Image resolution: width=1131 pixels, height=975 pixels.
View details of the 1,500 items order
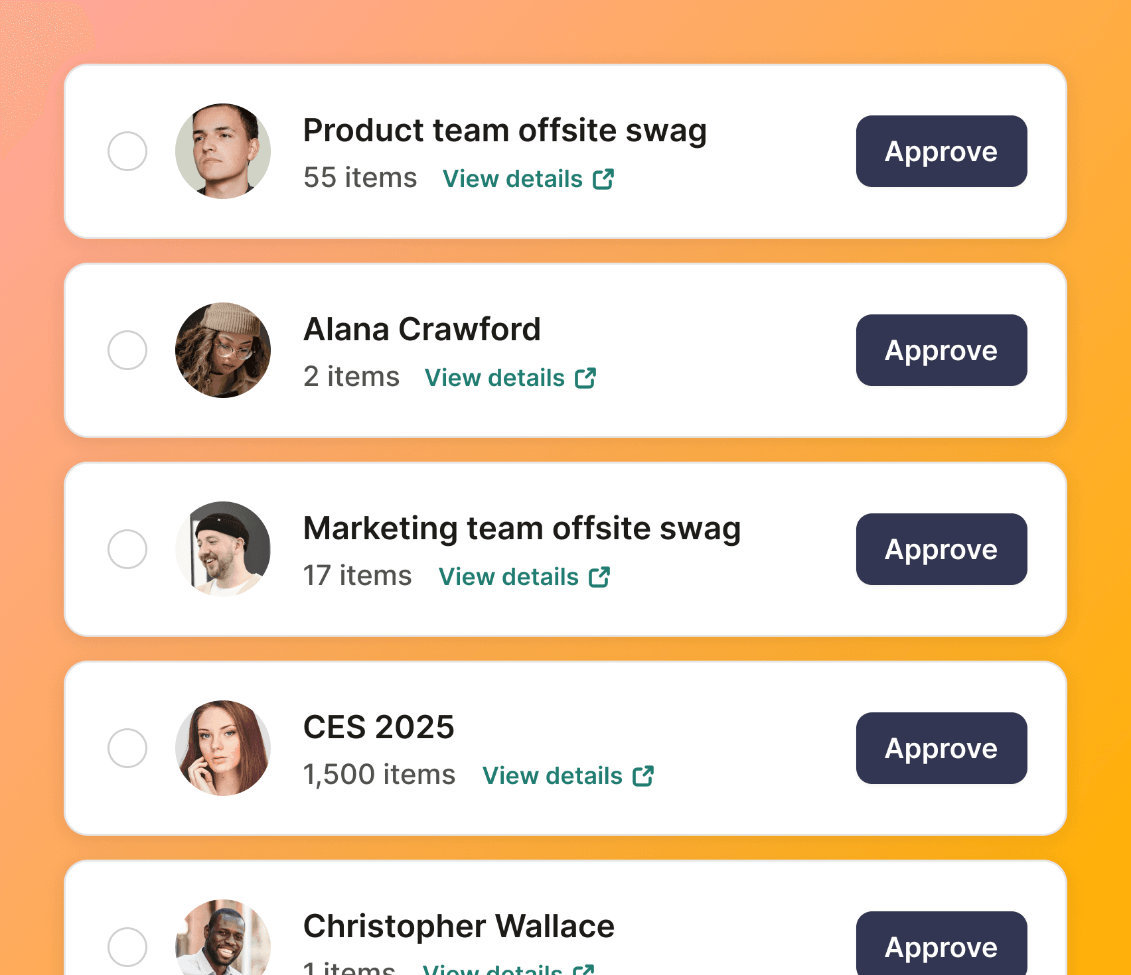tap(552, 776)
